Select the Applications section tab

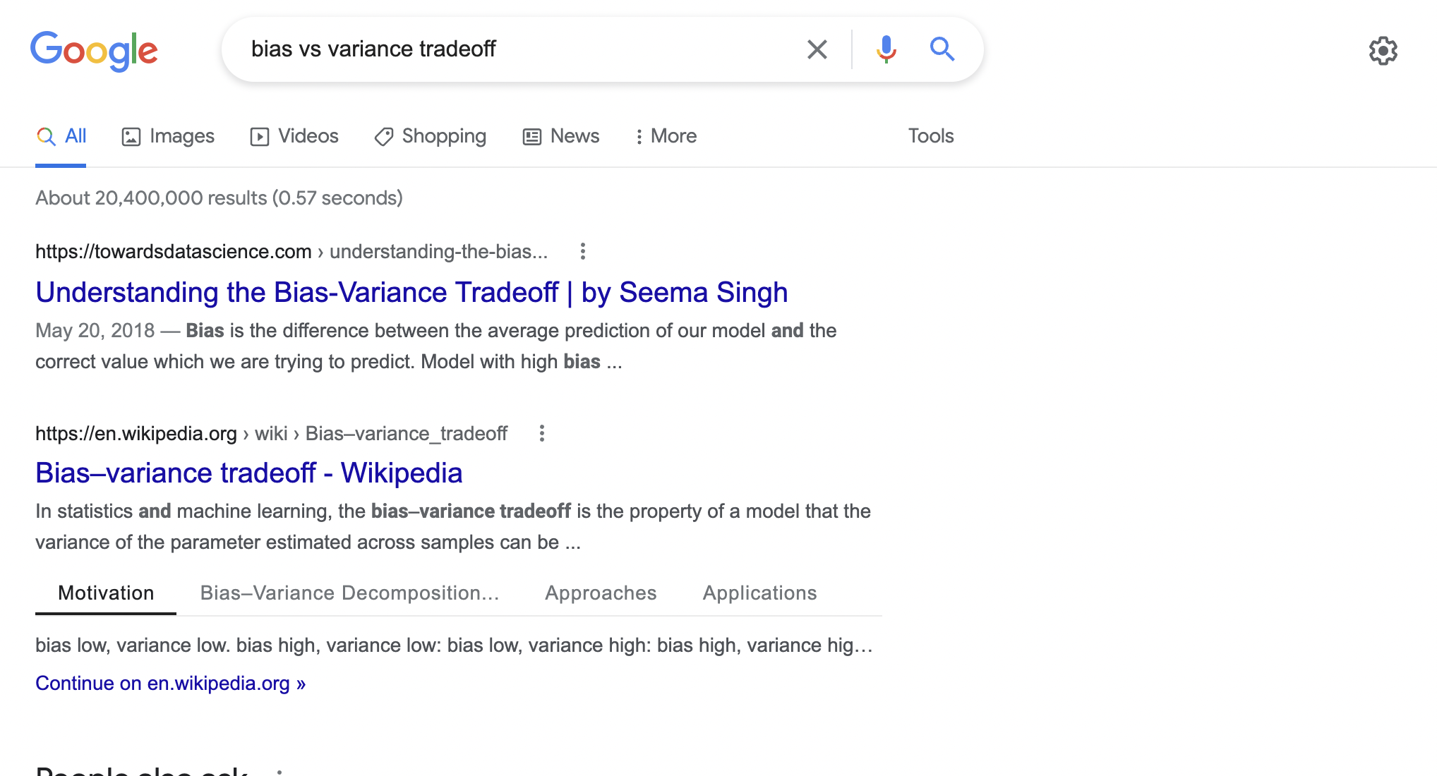(x=759, y=593)
